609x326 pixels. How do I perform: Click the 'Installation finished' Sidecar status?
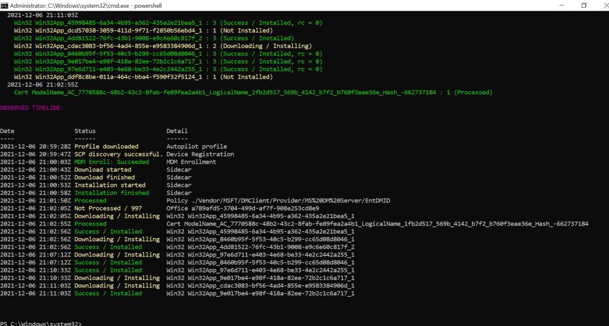tap(111, 193)
